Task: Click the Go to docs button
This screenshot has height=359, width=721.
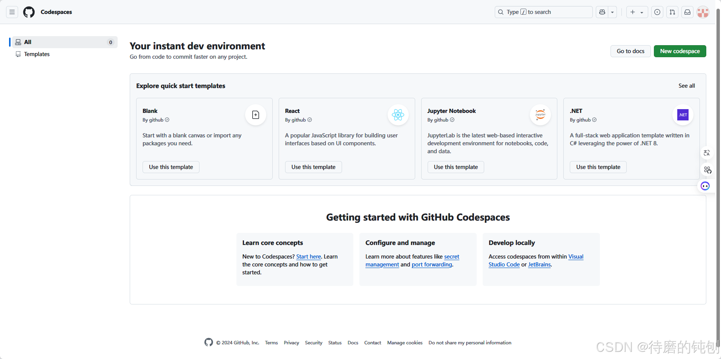Action: tap(630, 51)
